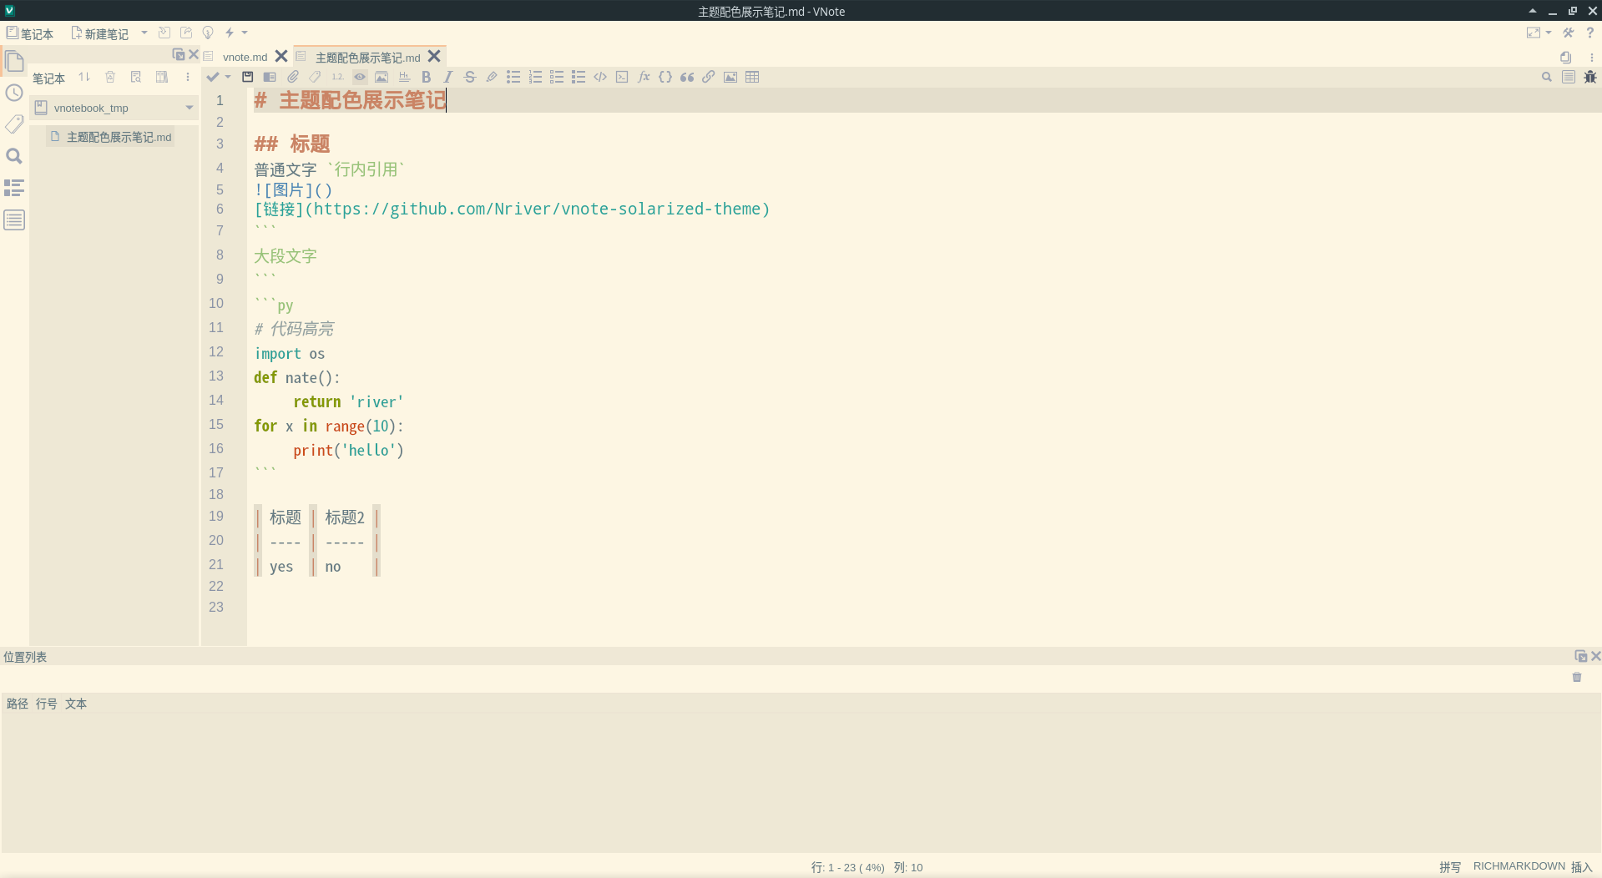The width and height of the screenshot is (1602, 878).
Task: Close the vnote.md tab
Action: [281, 56]
